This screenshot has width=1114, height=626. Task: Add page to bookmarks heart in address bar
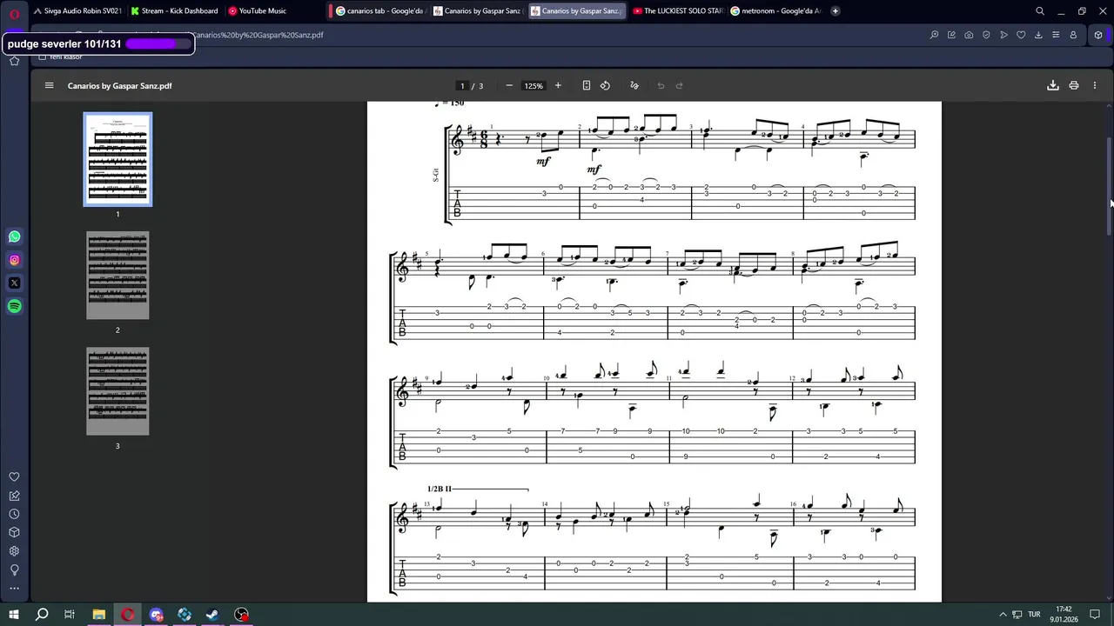pyautogui.click(x=1021, y=35)
